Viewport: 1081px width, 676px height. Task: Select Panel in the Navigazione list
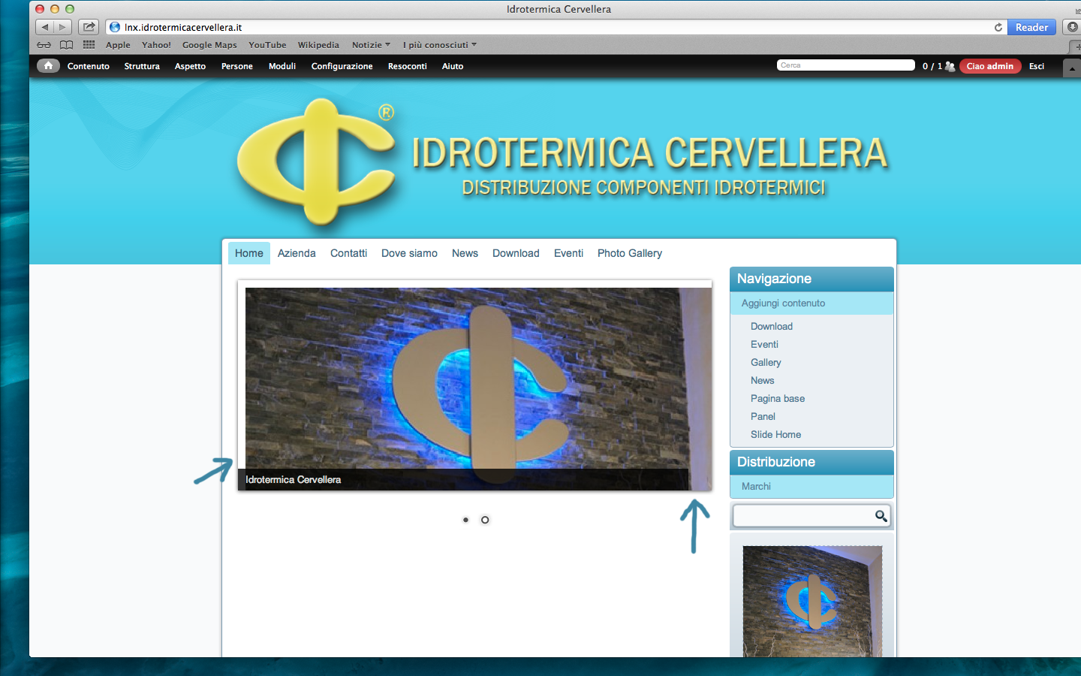coord(763,417)
